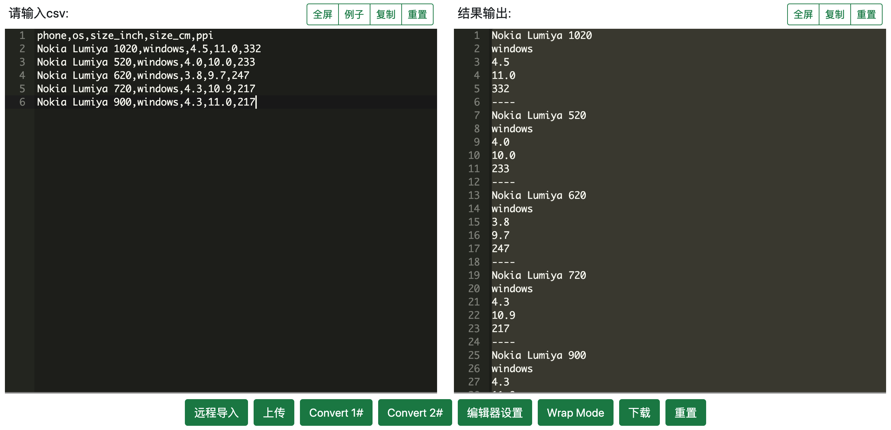This screenshot has width=891, height=430.
Task: Click line number 6 in the input editor
Action: pos(22,102)
